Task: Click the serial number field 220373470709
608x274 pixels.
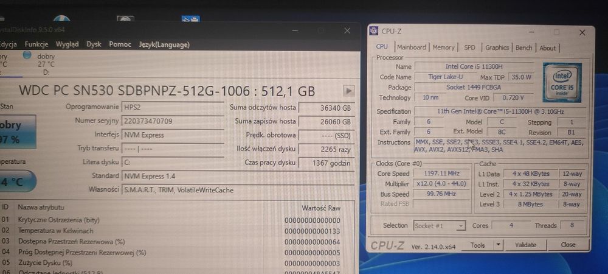Action: click(x=173, y=121)
